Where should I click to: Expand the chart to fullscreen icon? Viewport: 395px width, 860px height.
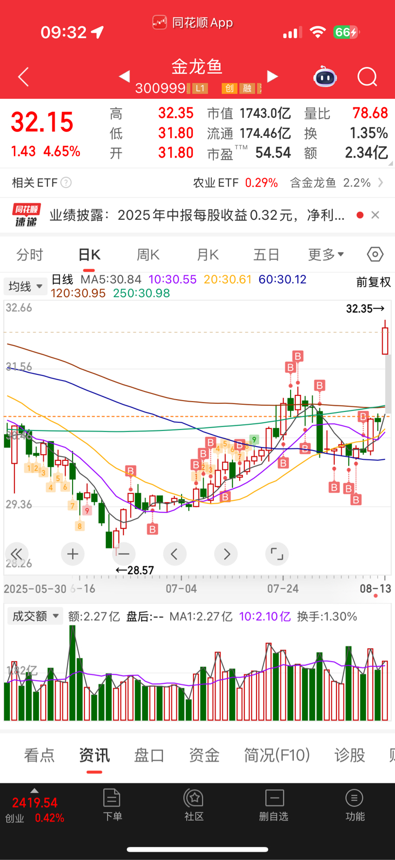[x=277, y=554]
